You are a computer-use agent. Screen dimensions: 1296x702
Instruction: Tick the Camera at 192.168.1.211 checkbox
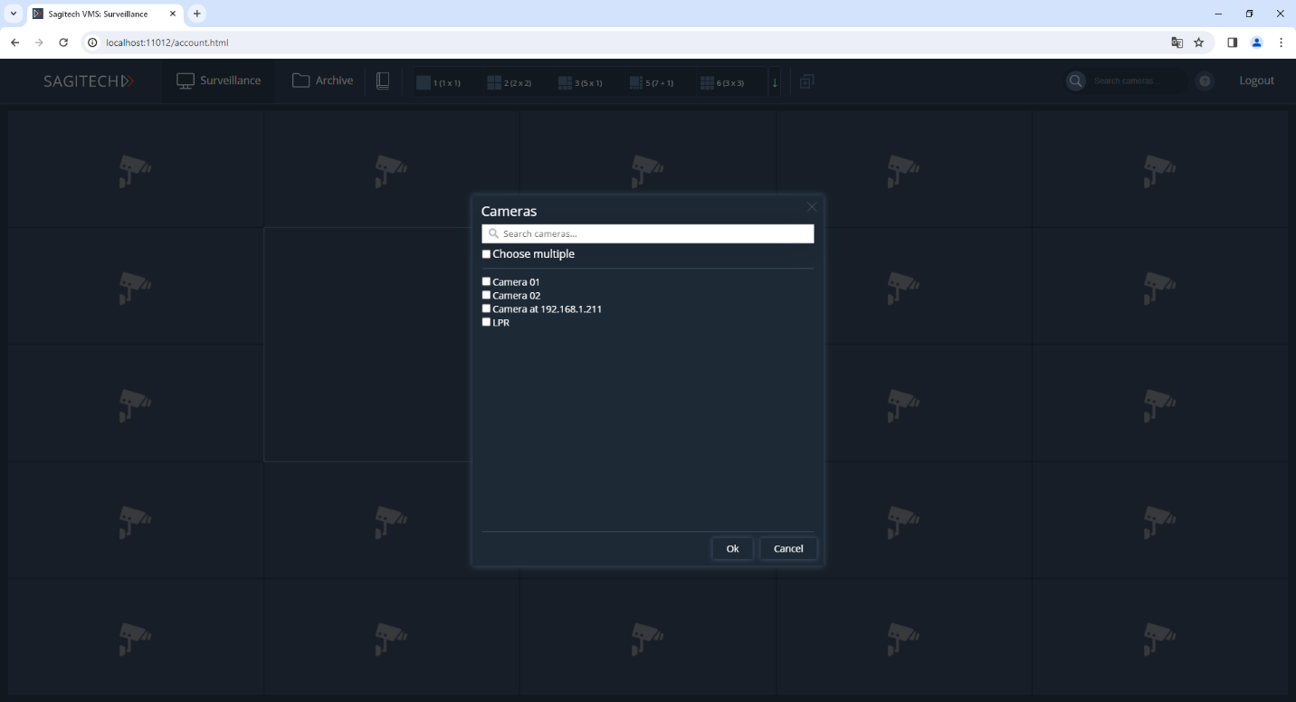(x=487, y=308)
